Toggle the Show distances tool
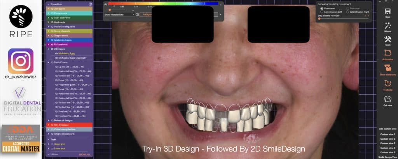The width and height of the screenshot is (398, 159). click(387, 68)
